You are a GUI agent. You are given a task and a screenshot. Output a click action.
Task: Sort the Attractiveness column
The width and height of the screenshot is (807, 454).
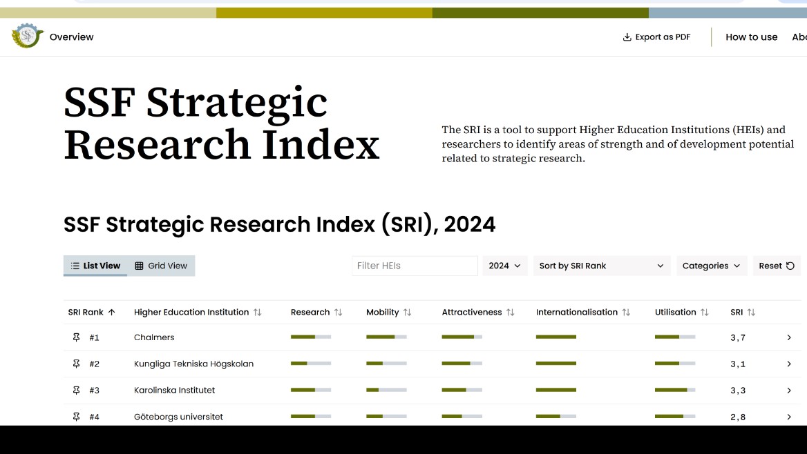510,312
